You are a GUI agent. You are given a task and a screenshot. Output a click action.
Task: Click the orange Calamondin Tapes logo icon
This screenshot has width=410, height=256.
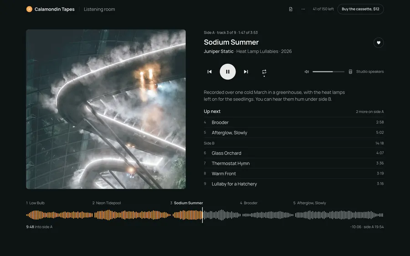point(29,9)
